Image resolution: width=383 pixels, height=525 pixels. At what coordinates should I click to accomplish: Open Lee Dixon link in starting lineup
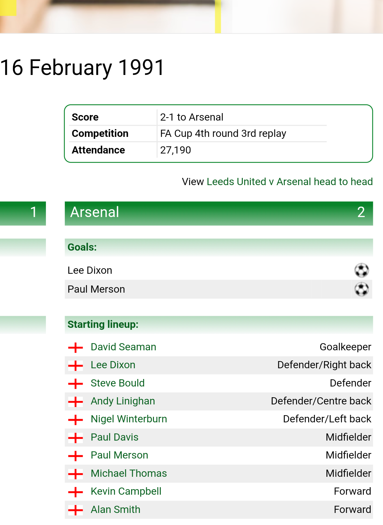[x=113, y=365]
